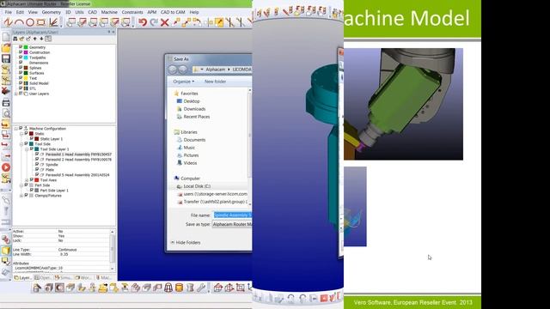Select Documents under Libraries
This screenshot has width=550, height=309.
(x=194, y=140)
